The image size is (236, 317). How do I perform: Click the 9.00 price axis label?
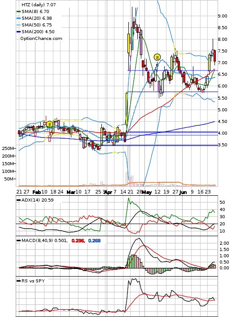223,16
